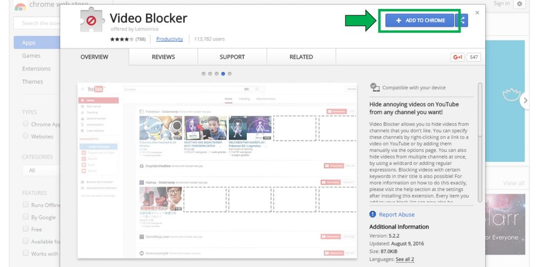Close the Video Blocker dialog with X

coord(477,13)
